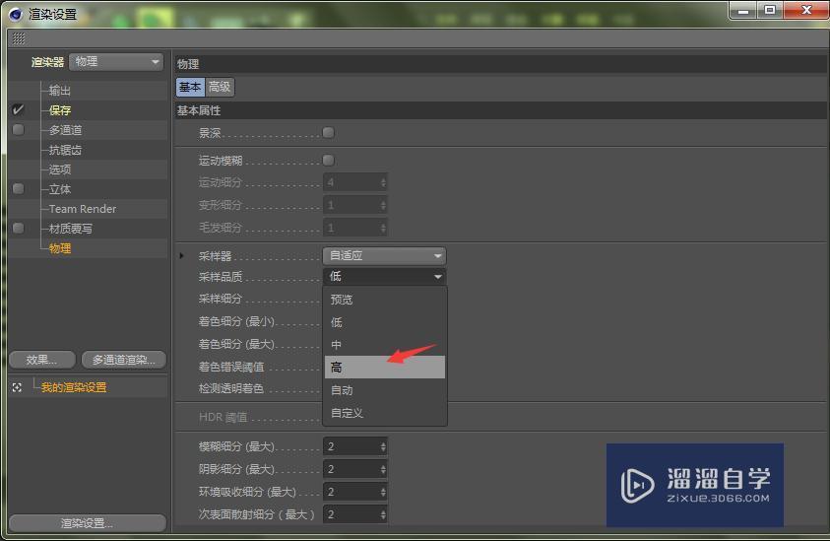Click the 着色细分 (最小) label
Image resolution: width=830 pixels, height=541 pixels.
(236, 321)
